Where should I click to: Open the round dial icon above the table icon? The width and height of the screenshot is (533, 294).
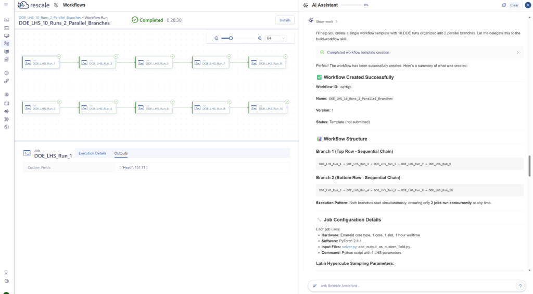coord(6,94)
